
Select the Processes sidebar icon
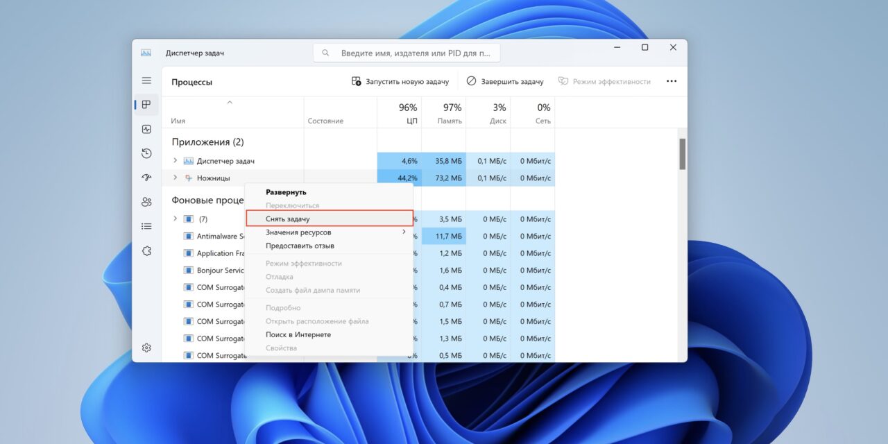pyautogui.click(x=146, y=105)
